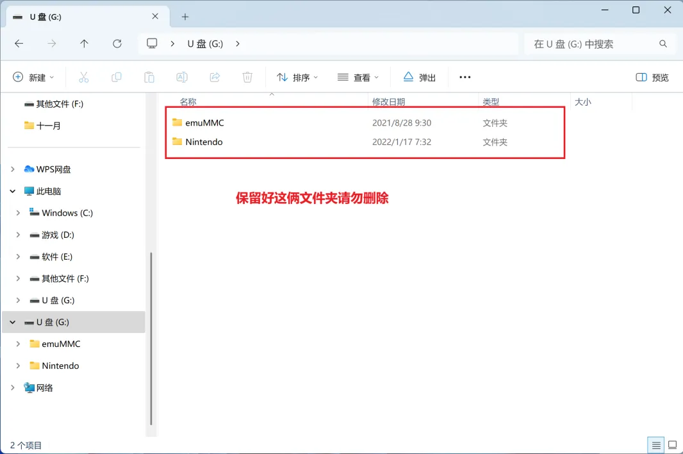Refresh the current folder view
The width and height of the screenshot is (683, 454).
[117, 43]
